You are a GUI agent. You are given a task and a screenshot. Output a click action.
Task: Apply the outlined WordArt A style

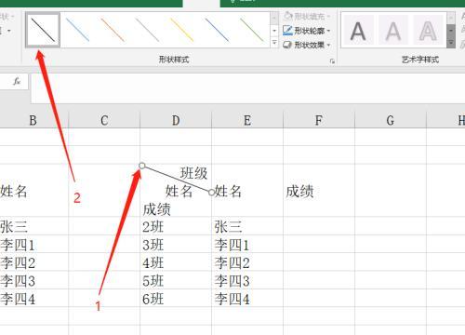(x=428, y=31)
